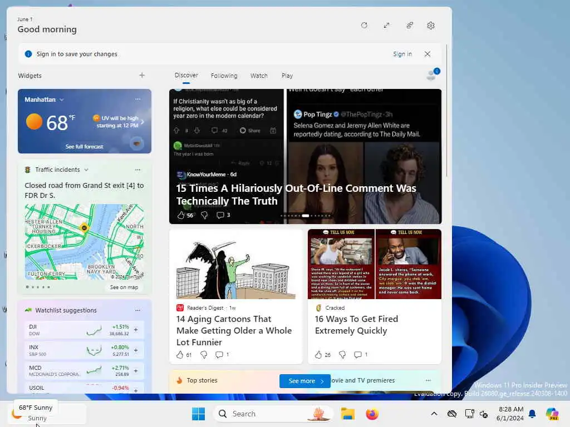Open the widgets settings gear
This screenshot has width=570, height=427.
(431, 26)
